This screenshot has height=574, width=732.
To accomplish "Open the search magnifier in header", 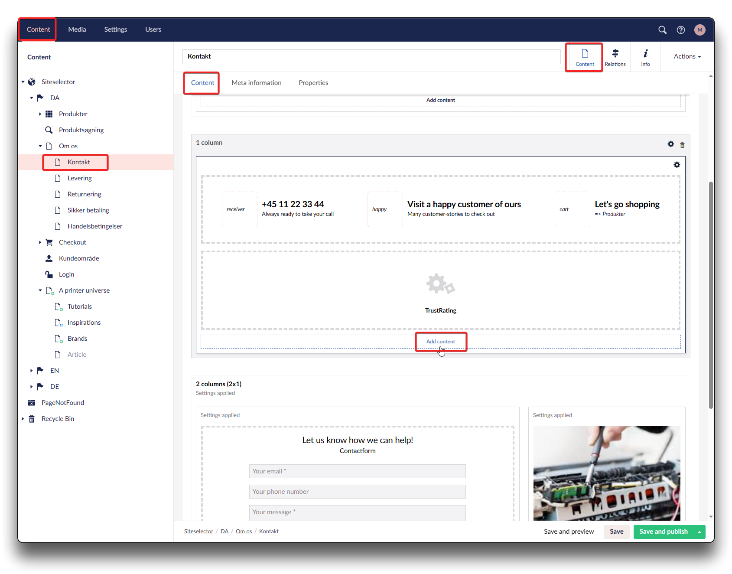I will 662,30.
